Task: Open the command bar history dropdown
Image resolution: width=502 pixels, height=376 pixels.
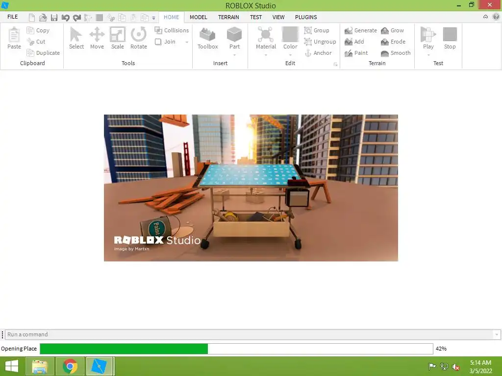Action: [496, 334]
